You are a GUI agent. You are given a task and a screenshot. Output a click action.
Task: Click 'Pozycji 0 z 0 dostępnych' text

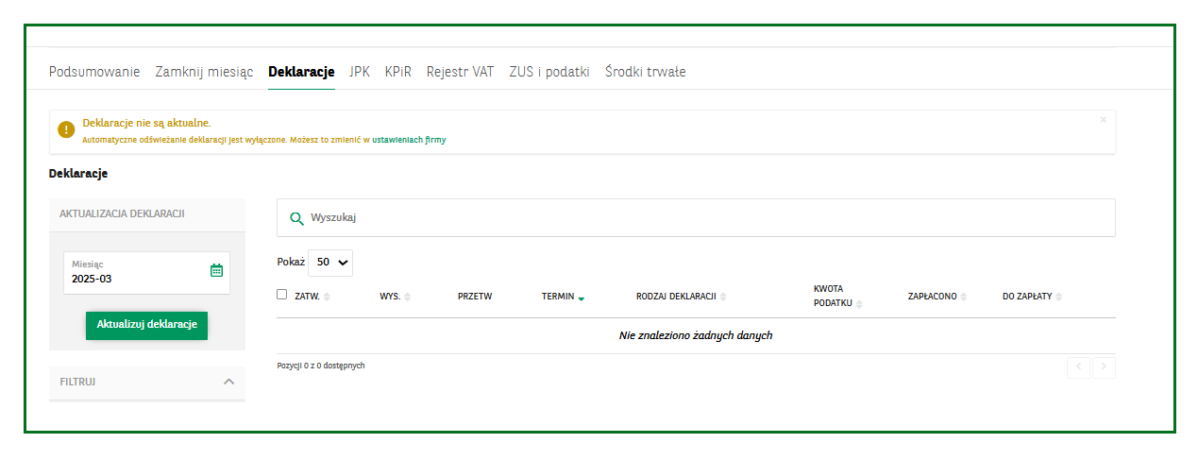pyautogui.click(x=321, y=366)
